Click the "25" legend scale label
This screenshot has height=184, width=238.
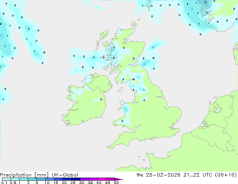point(73,182)
